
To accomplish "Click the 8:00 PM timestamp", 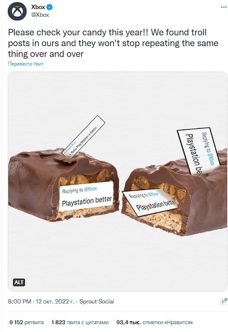I will tap(19, 301).
